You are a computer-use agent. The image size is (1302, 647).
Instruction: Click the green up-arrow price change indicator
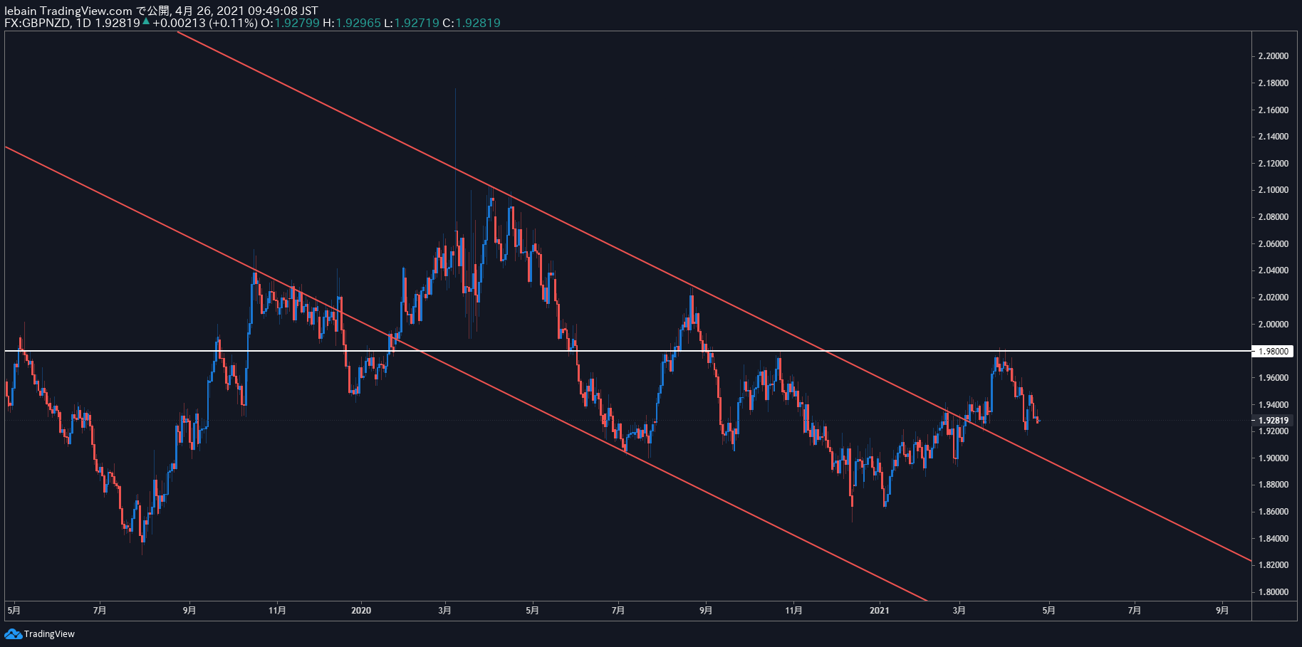(146, 21)
